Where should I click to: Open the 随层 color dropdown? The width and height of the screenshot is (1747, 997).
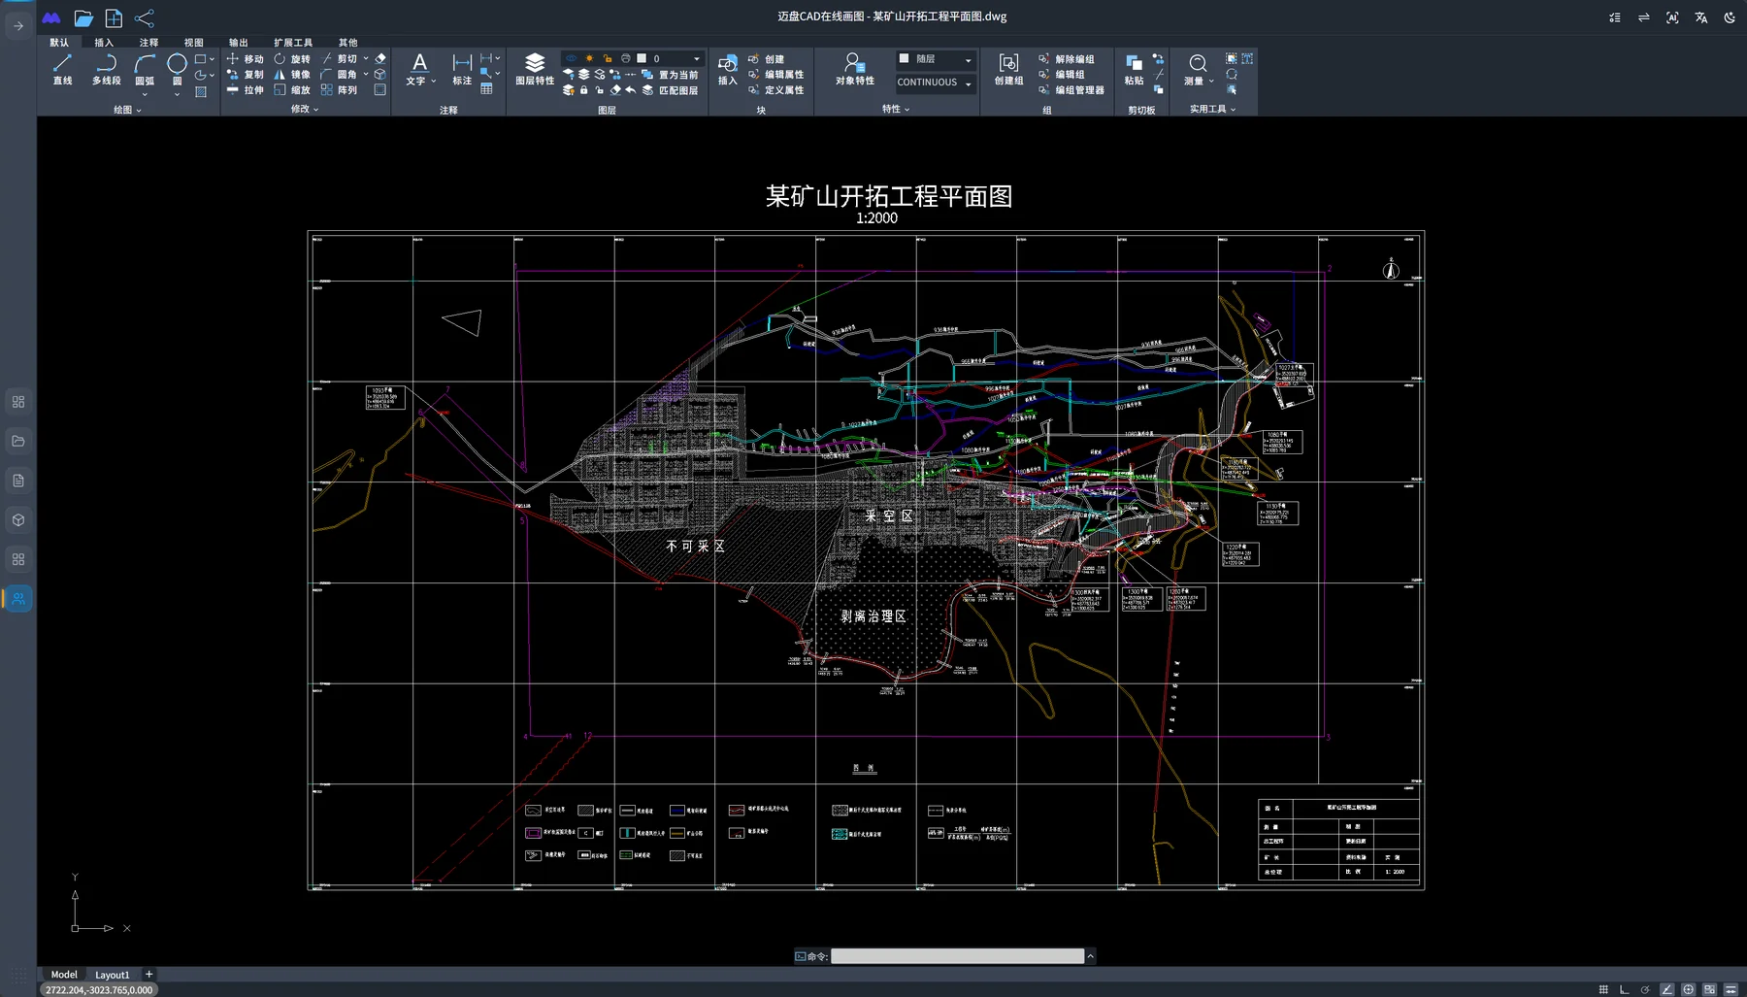(935, 59)
